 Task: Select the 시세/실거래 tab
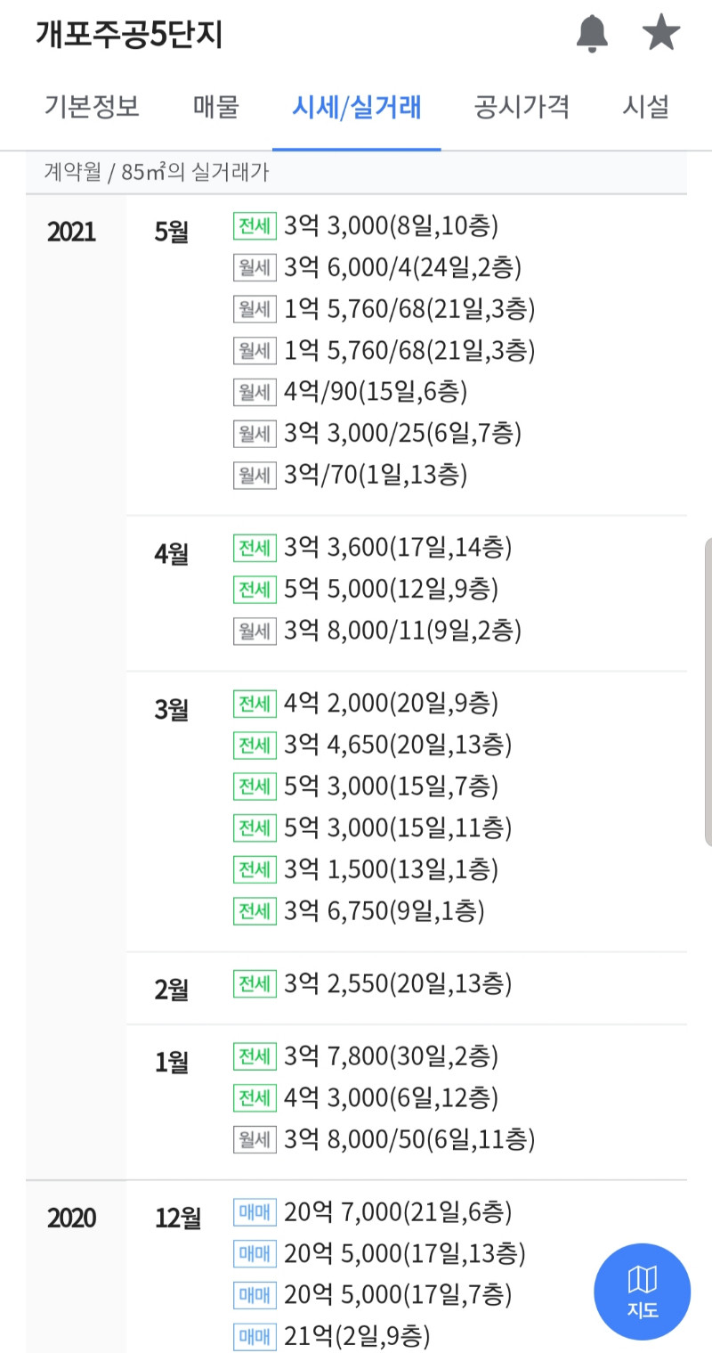pyautogui.click(x=357, y=108)
